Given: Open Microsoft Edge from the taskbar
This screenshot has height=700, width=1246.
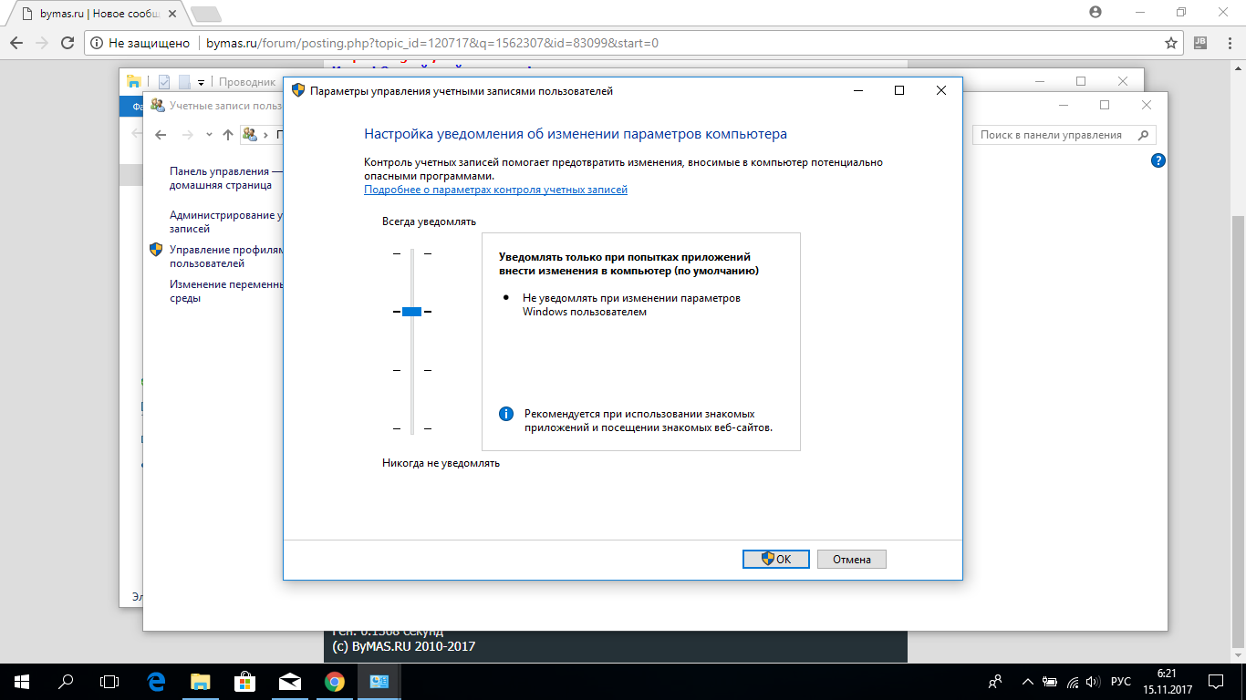Looking at the screenshot, I should click(x=156, y=681).
